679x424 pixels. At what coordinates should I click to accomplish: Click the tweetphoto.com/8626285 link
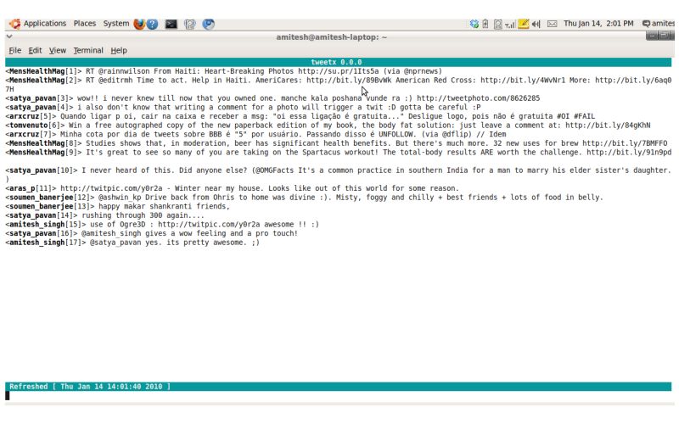coord(478,98)
